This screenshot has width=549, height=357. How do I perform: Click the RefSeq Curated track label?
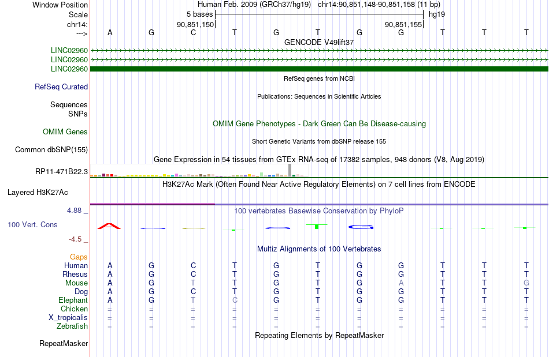(x=61, y=87)
